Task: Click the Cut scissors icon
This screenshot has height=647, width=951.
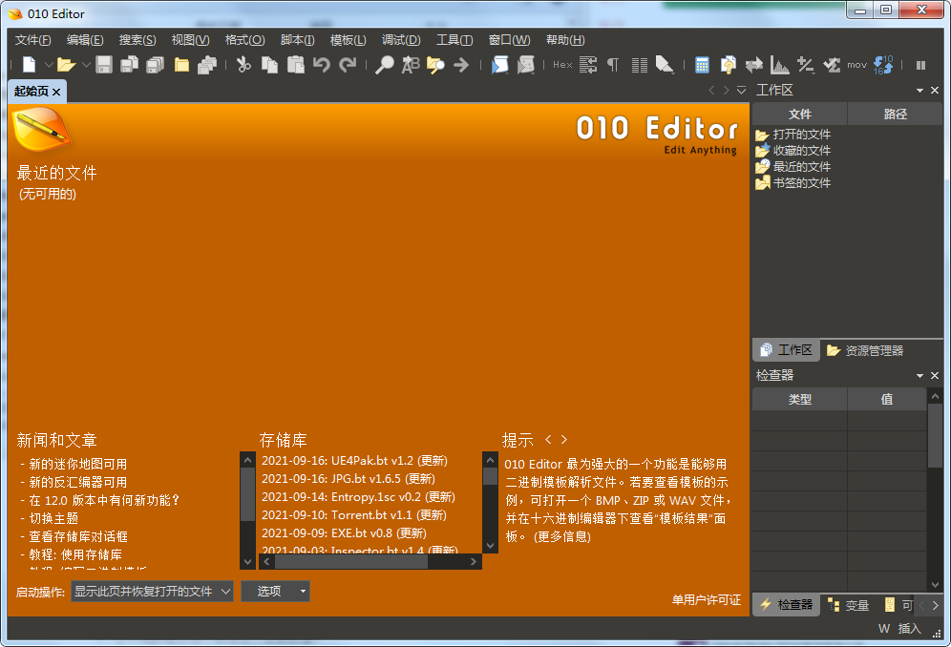Action: (x=243, y=64)
